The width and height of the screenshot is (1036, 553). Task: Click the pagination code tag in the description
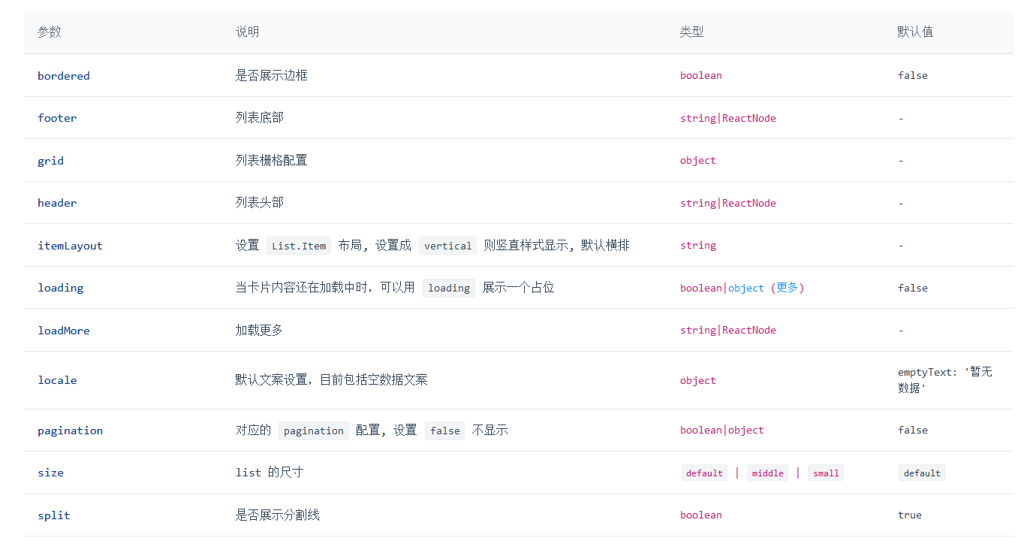[313, 430]
